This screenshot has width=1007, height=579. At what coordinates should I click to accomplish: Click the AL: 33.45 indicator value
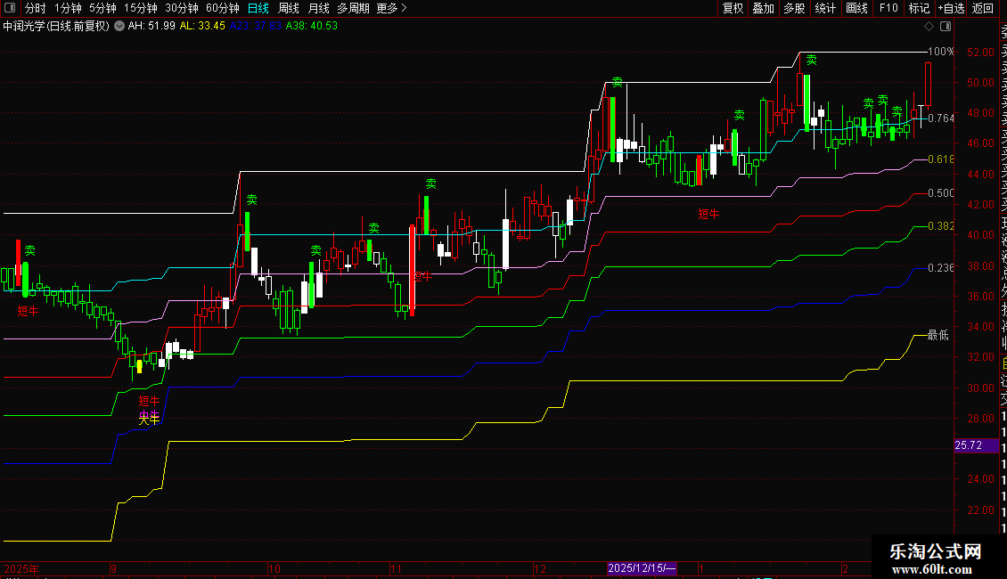click(202, 26)
